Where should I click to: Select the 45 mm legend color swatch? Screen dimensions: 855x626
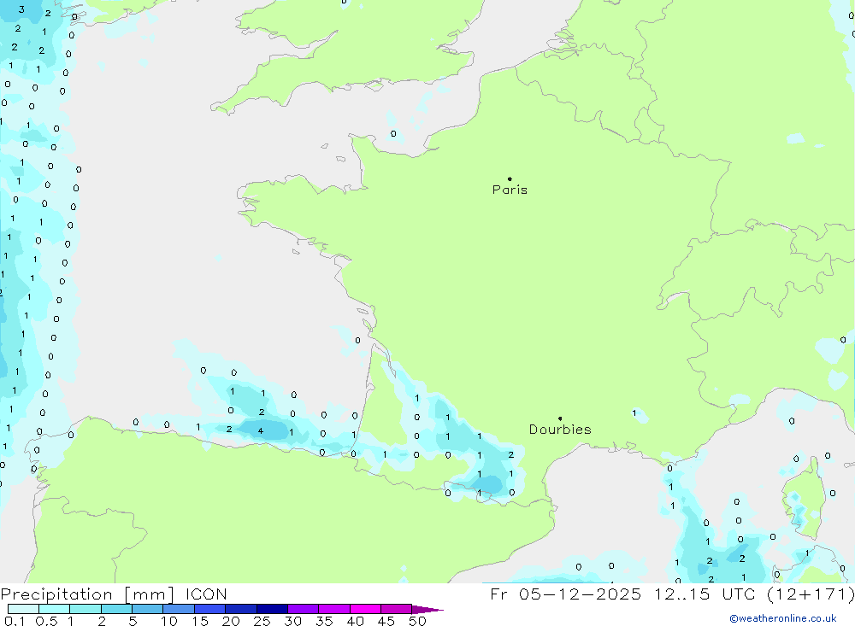point(397,609)
